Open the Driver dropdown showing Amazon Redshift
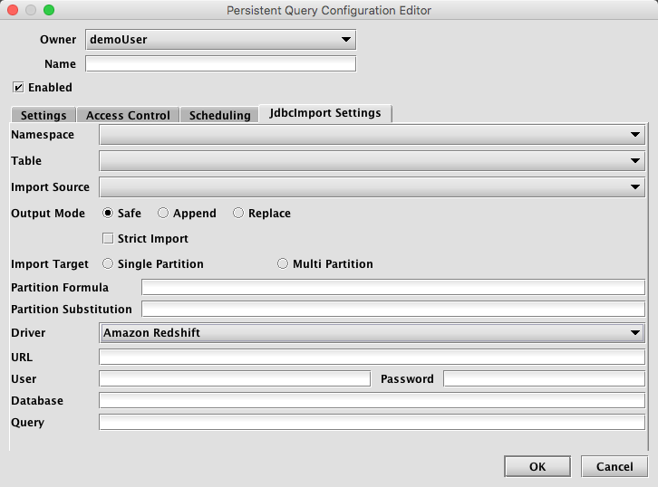The height and width of the screenshot is (487, 658). point(372,333)
